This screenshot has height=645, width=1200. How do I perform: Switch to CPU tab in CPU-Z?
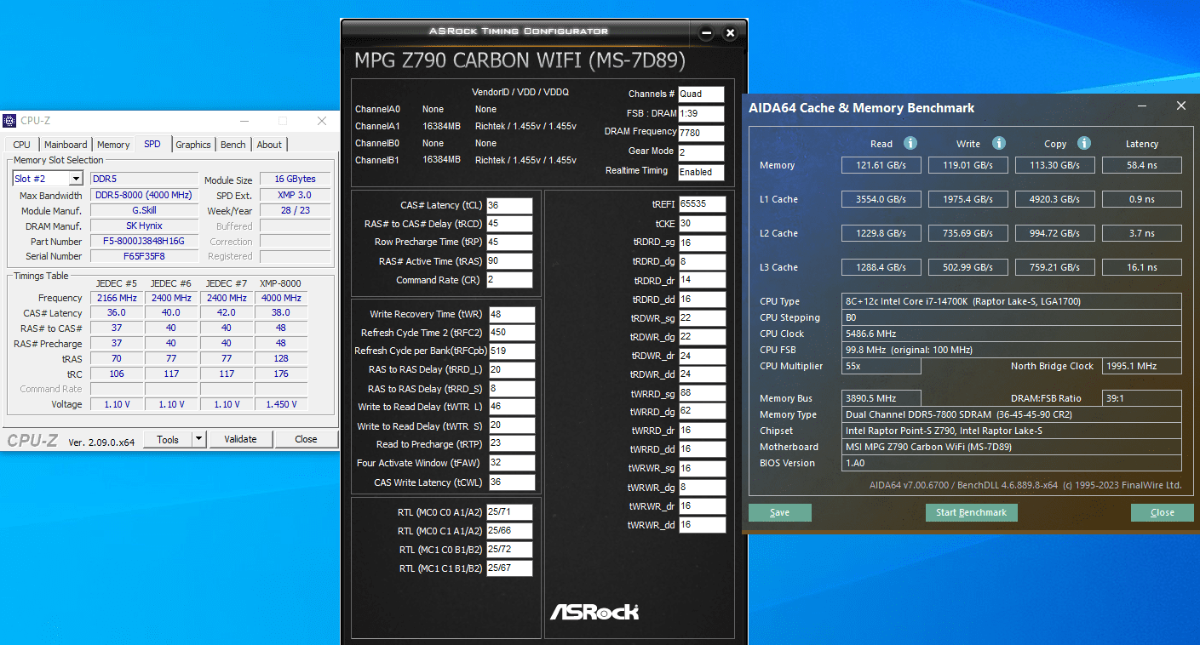click(22, 145)
